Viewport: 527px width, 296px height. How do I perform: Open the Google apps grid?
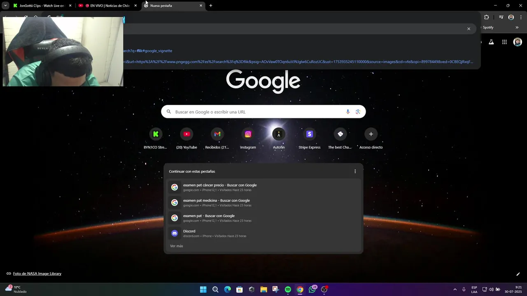pyautogui.click(x=504, y=42)
